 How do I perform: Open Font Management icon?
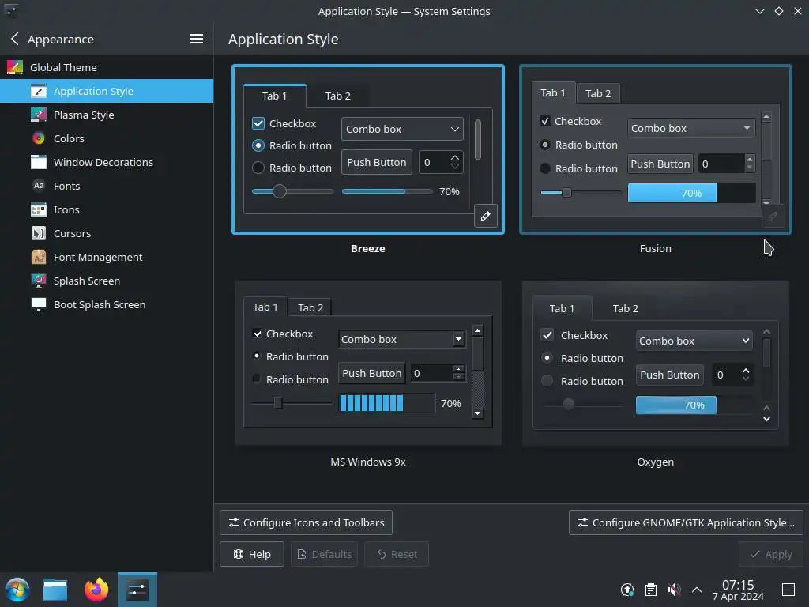coord(39,257)
